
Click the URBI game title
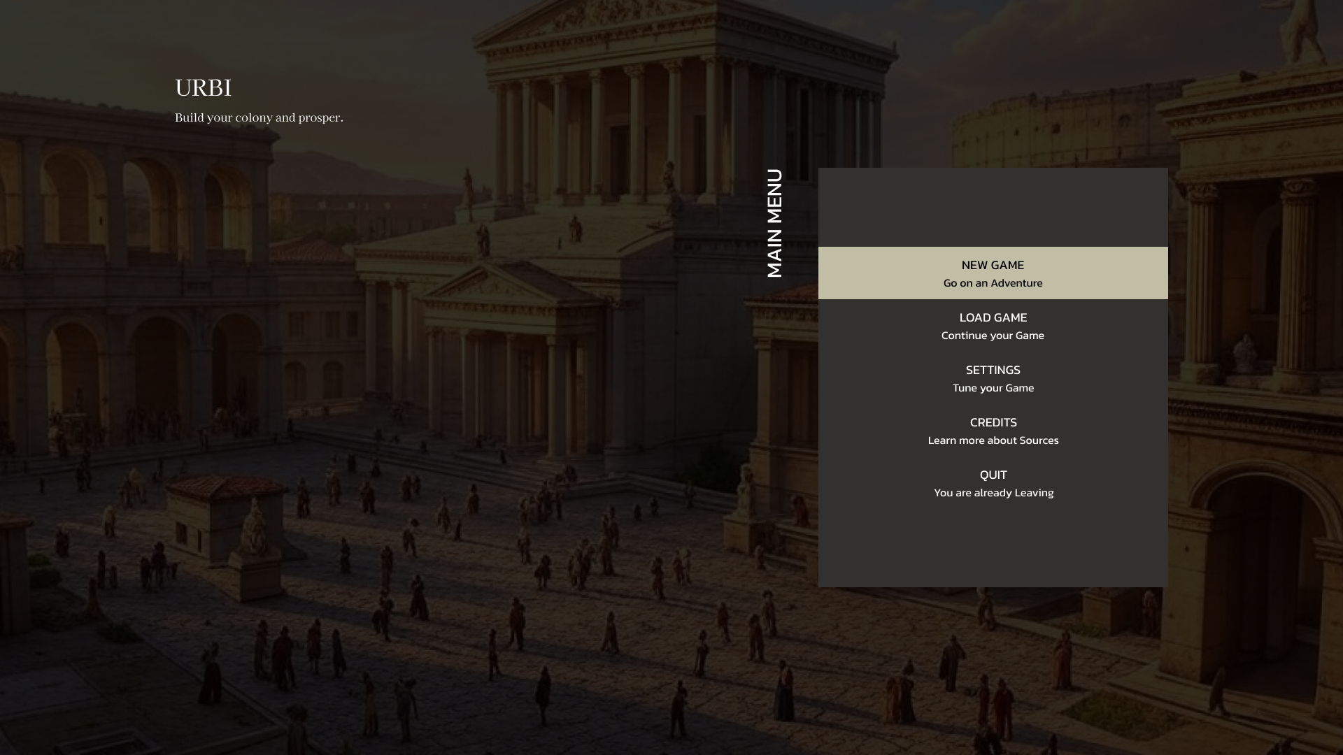pos(203,88)
